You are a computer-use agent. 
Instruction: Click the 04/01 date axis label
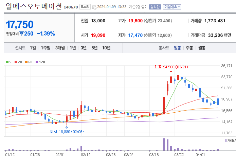200,155
